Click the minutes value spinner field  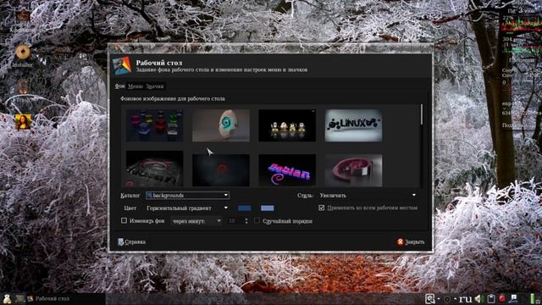coord(237,221)
